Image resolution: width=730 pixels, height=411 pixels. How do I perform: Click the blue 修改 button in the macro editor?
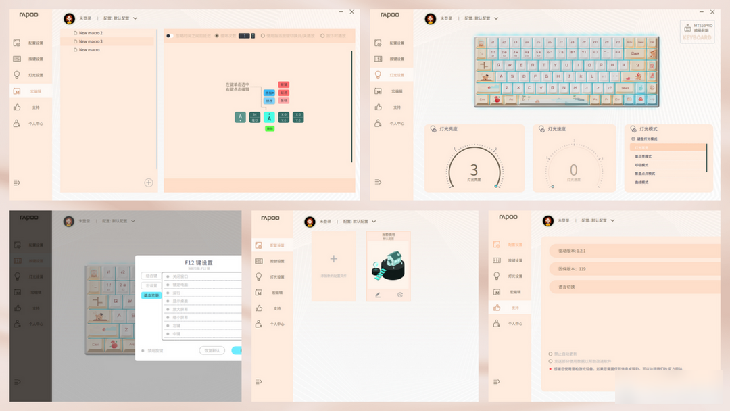pyautogui.click(x=269, y=101)
